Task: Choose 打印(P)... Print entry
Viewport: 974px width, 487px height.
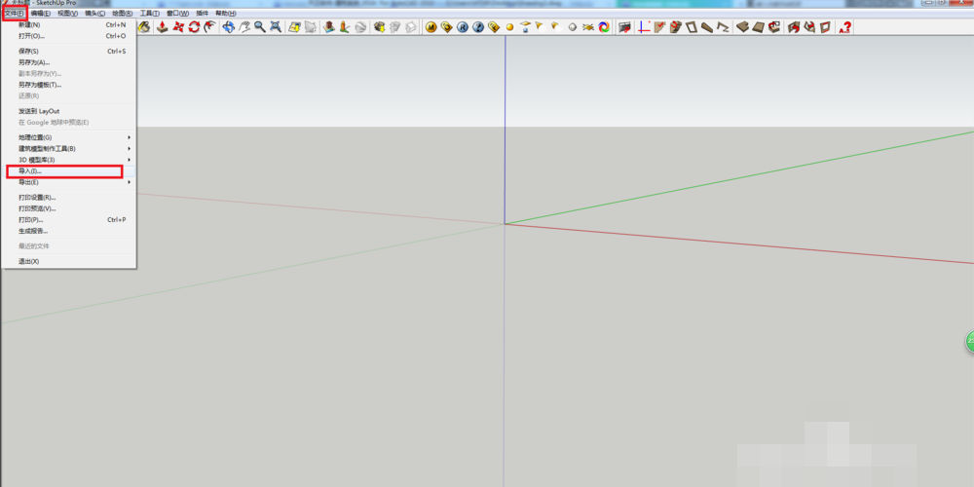Action: [69, 220]
